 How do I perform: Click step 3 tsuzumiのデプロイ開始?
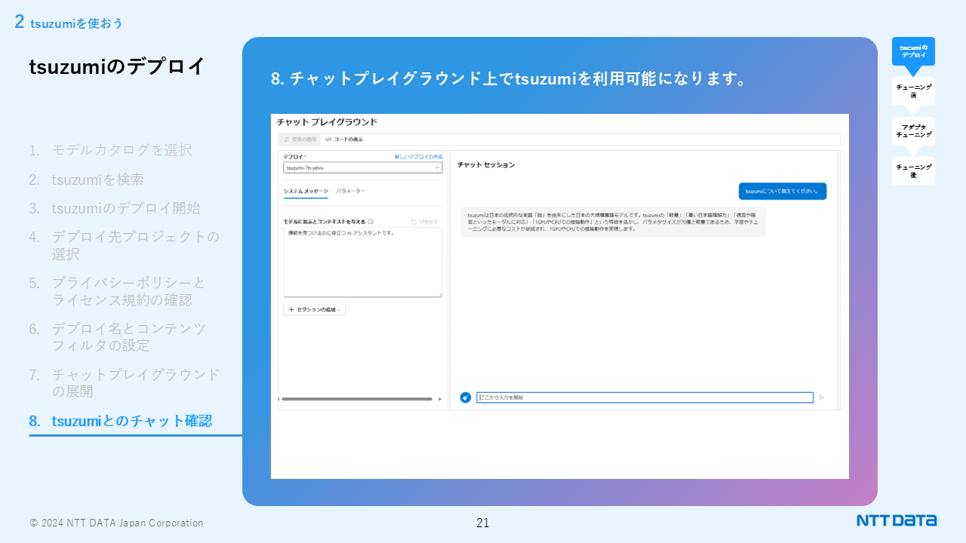click(x=115, y=208)
